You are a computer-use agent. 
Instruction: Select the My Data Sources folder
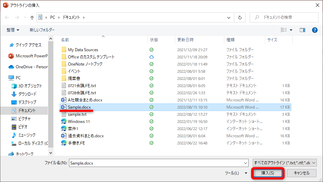click(x=83, y=50)
